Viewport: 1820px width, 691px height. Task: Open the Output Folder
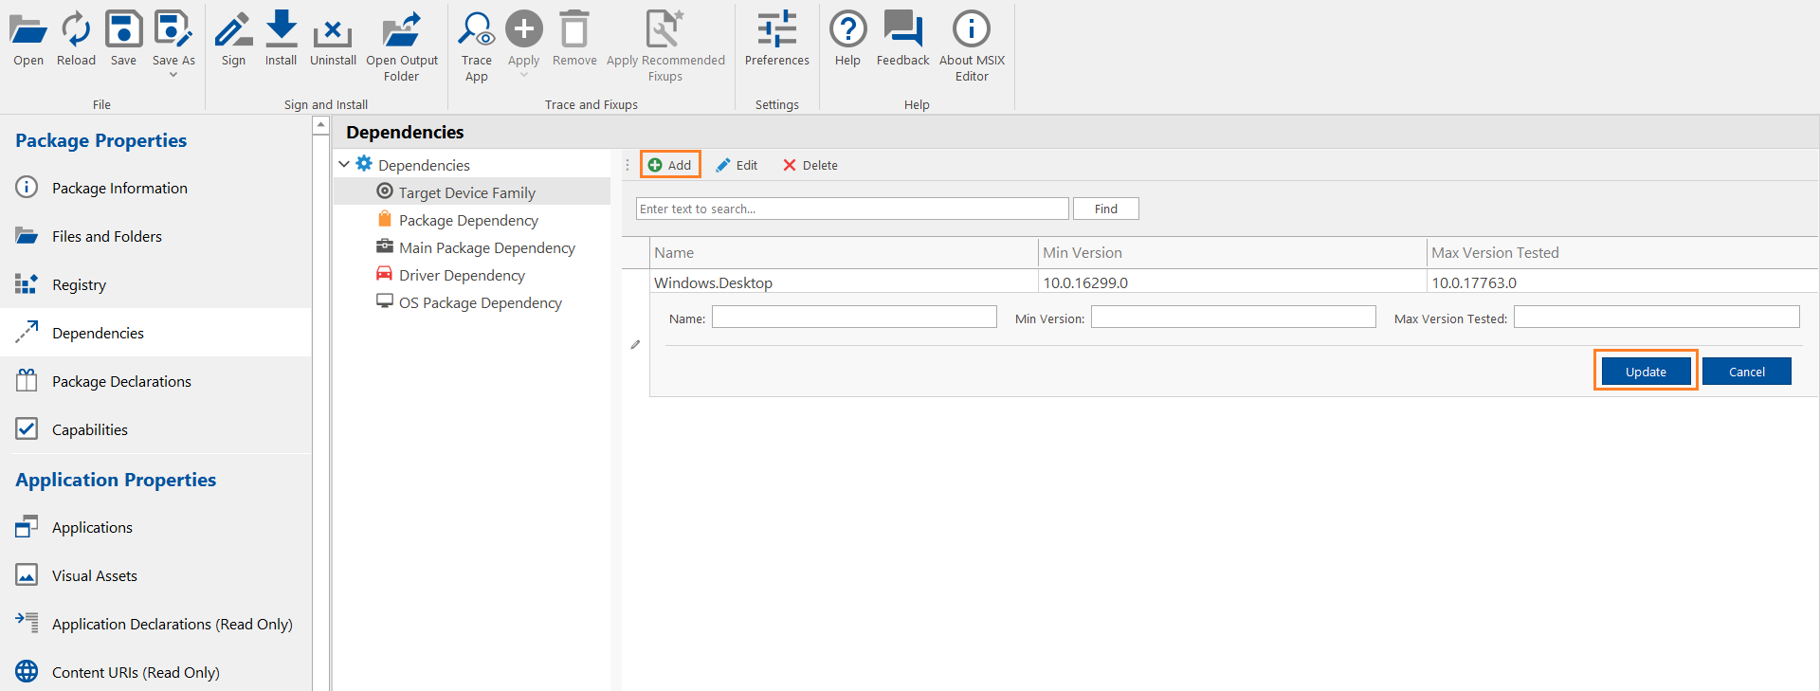point(402,30)
